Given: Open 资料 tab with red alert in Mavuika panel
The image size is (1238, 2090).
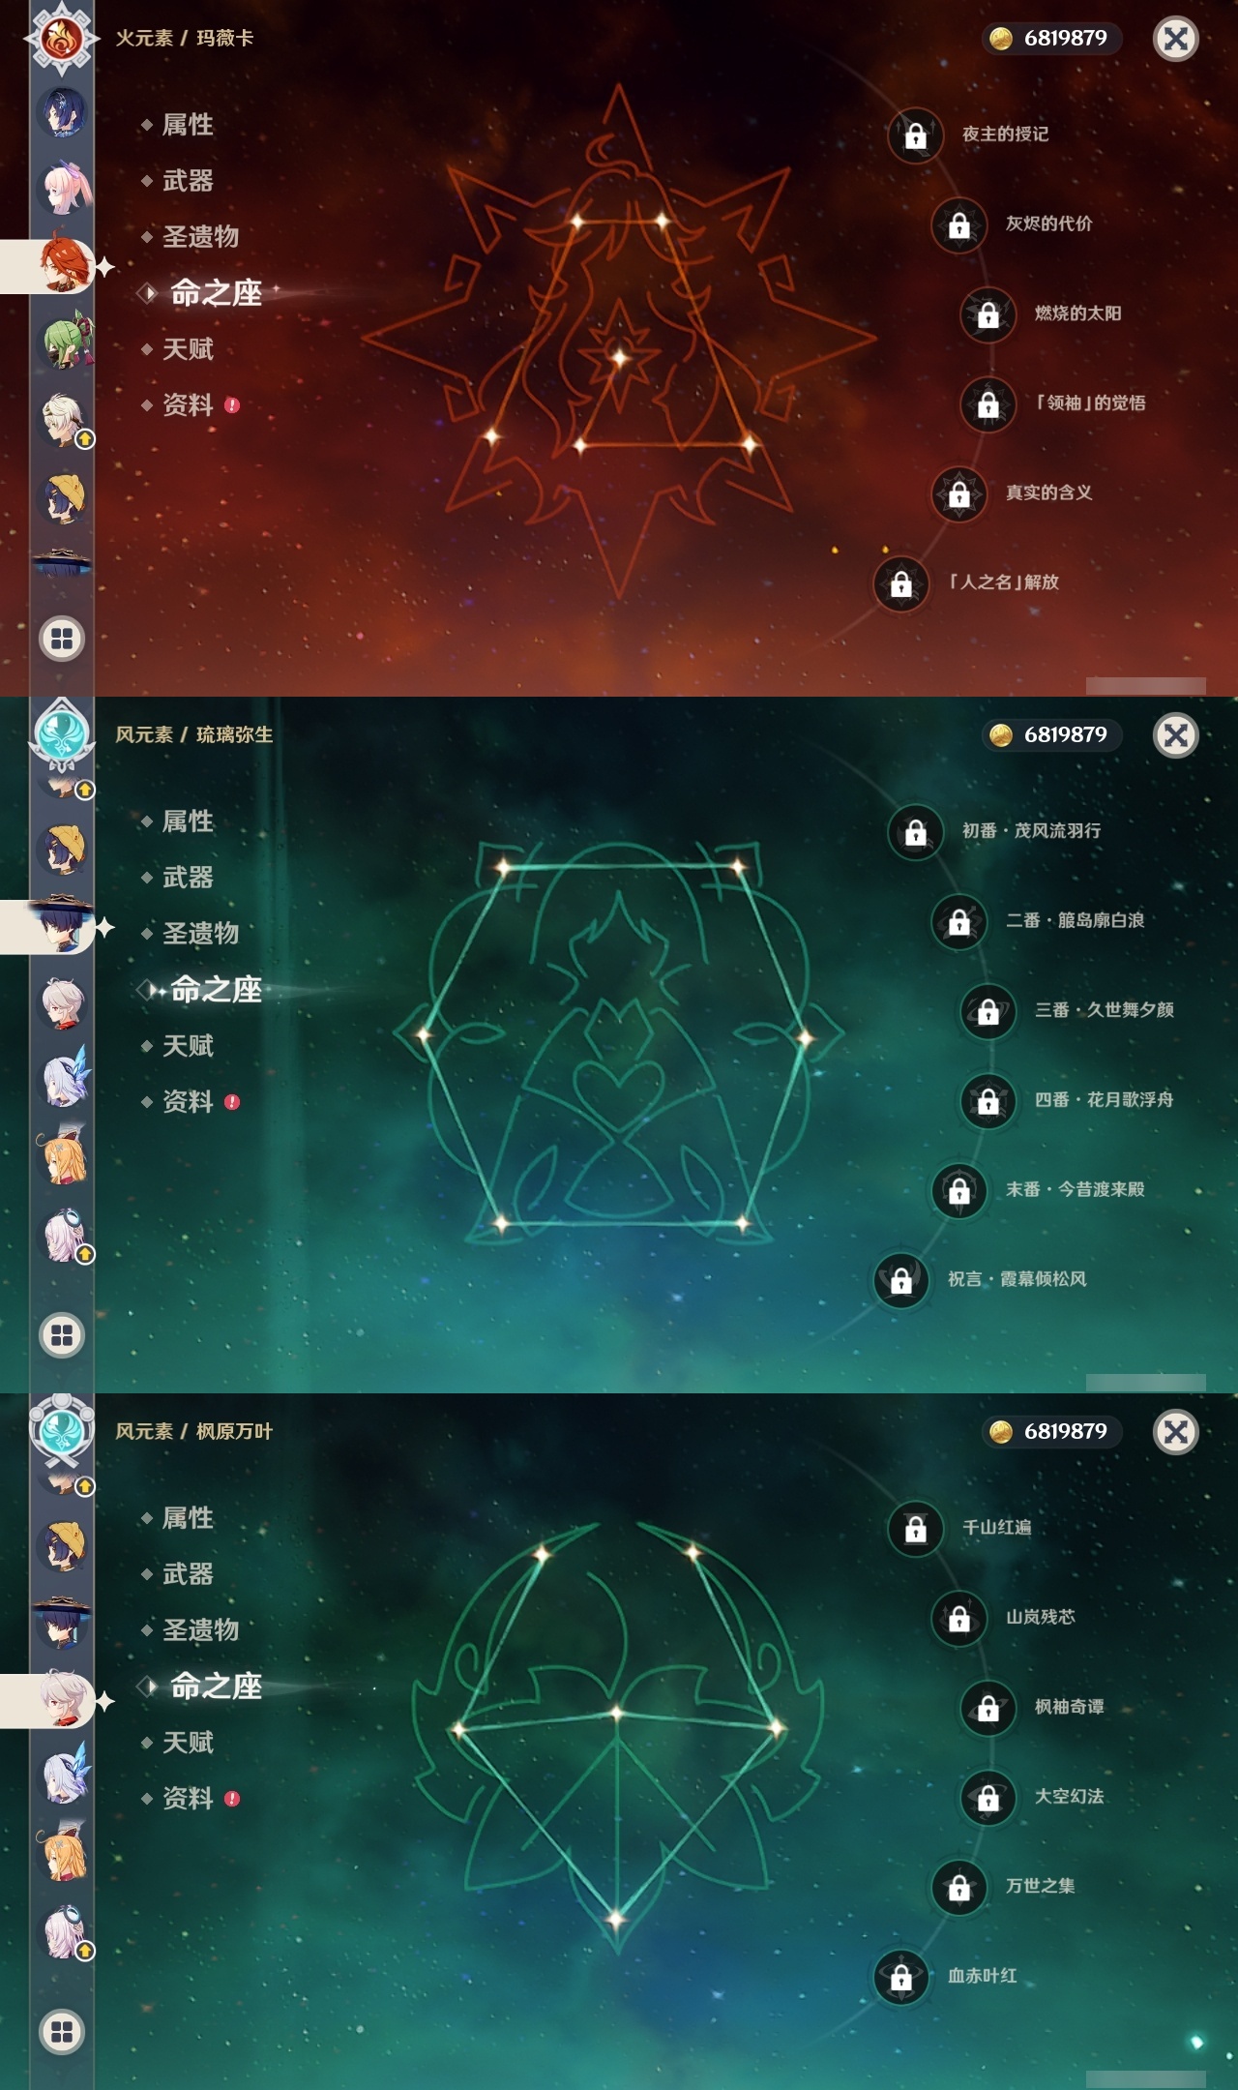Looking at the screenshot, I should click(190, 405).
